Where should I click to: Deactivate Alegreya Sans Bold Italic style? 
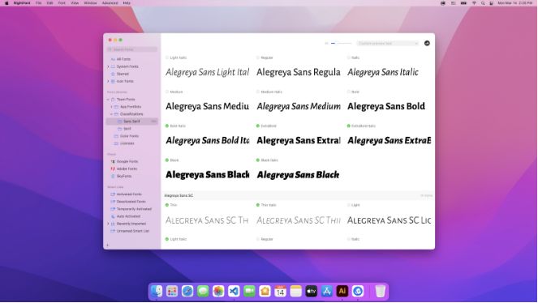coord(167,126)
